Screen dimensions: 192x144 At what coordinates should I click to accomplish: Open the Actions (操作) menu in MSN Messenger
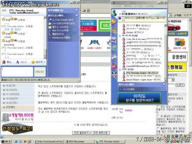click(x=128, y=6)
